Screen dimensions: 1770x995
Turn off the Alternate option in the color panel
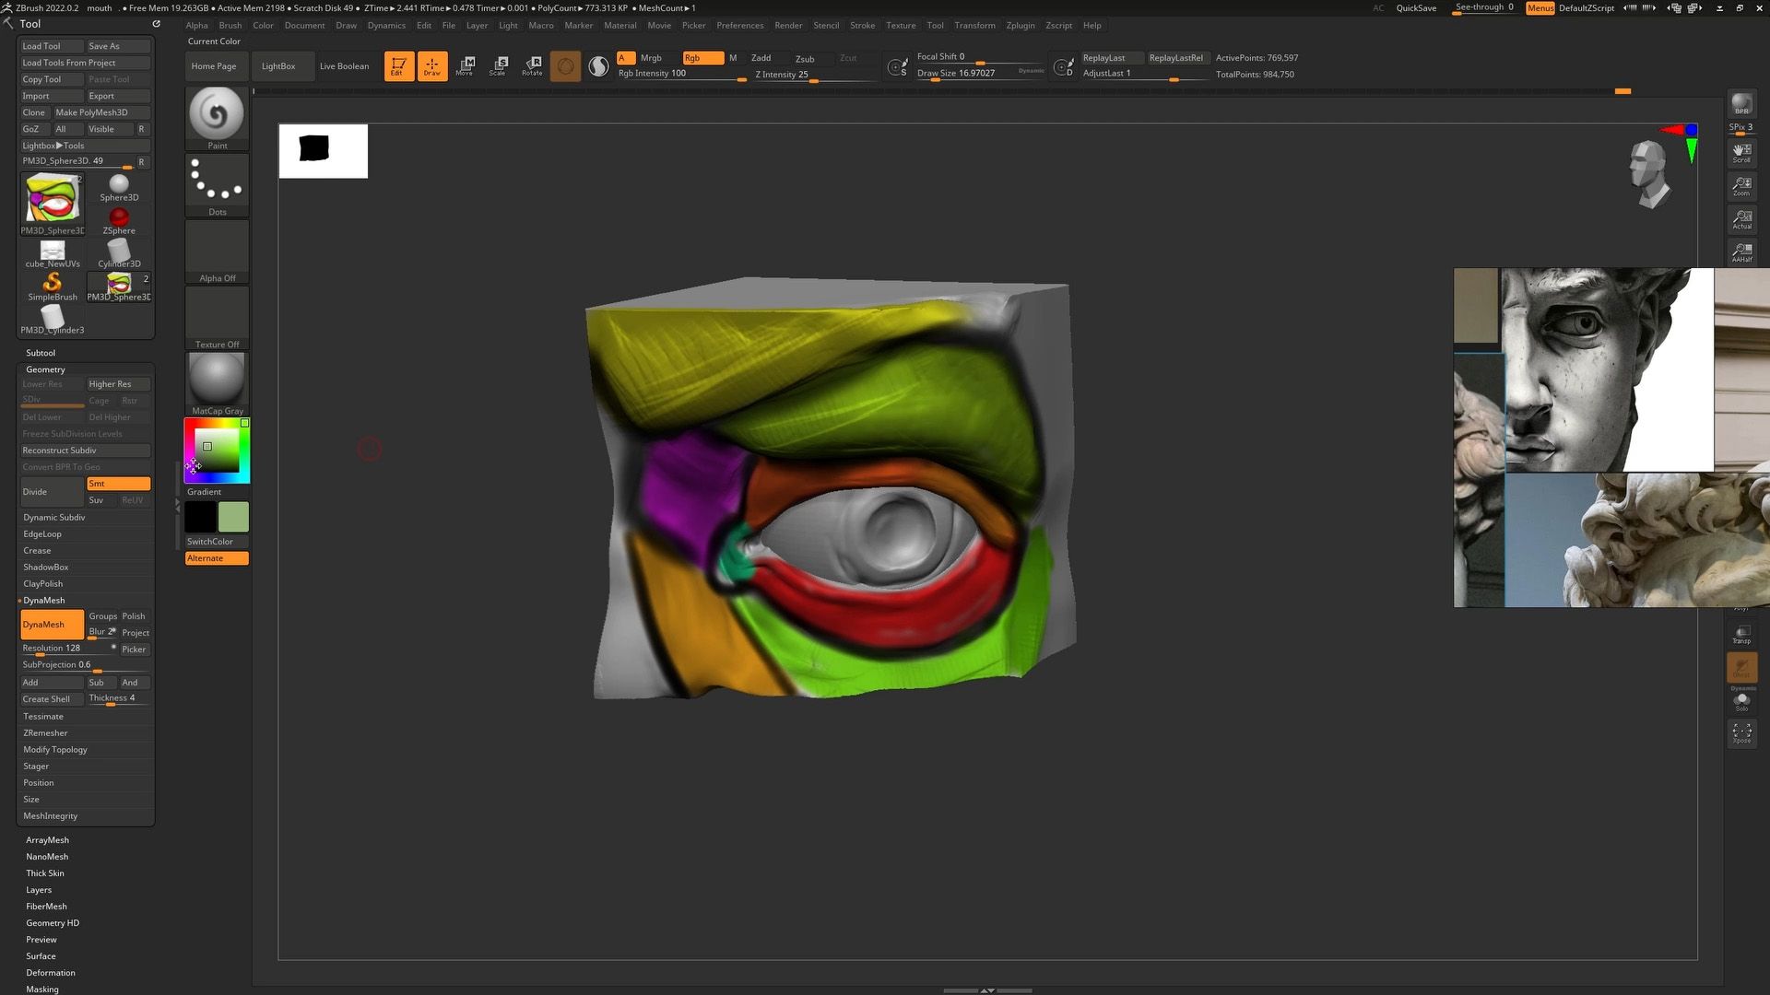217,557
